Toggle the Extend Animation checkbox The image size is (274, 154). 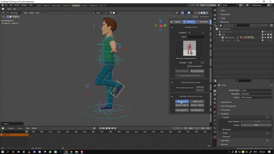point(188,66)
